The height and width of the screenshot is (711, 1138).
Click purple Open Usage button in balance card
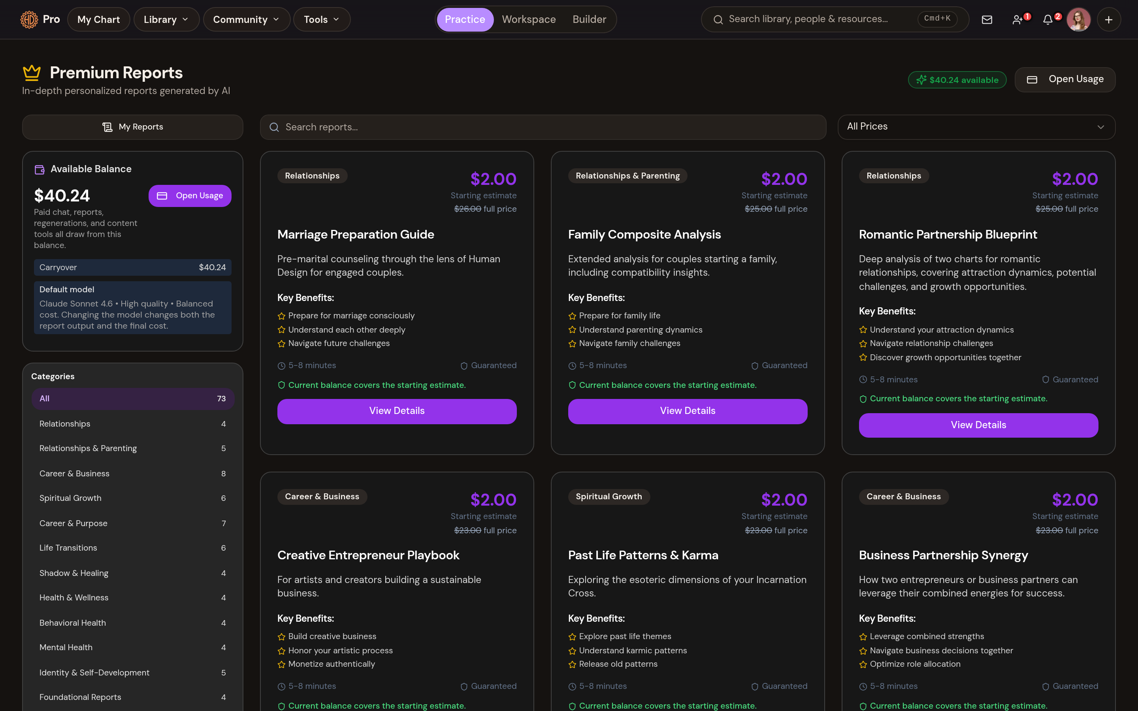pos(190,196)
